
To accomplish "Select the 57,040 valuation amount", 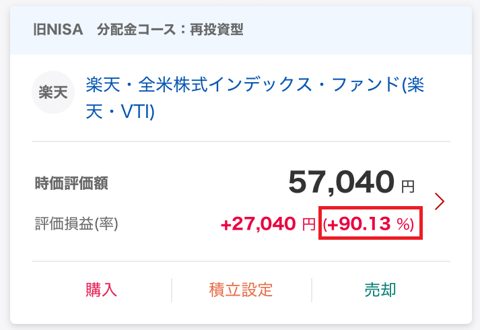I will [341, 182].
